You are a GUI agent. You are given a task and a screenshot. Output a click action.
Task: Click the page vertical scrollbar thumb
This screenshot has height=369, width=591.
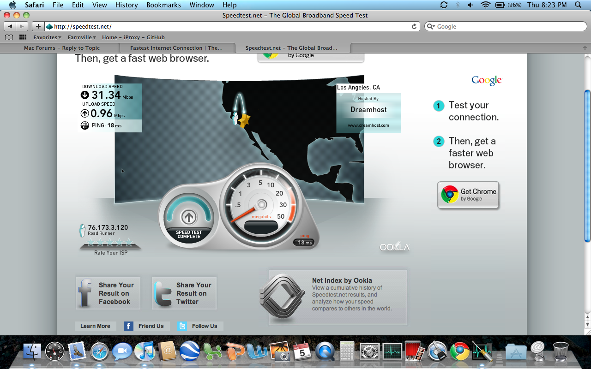click(587, 166)
